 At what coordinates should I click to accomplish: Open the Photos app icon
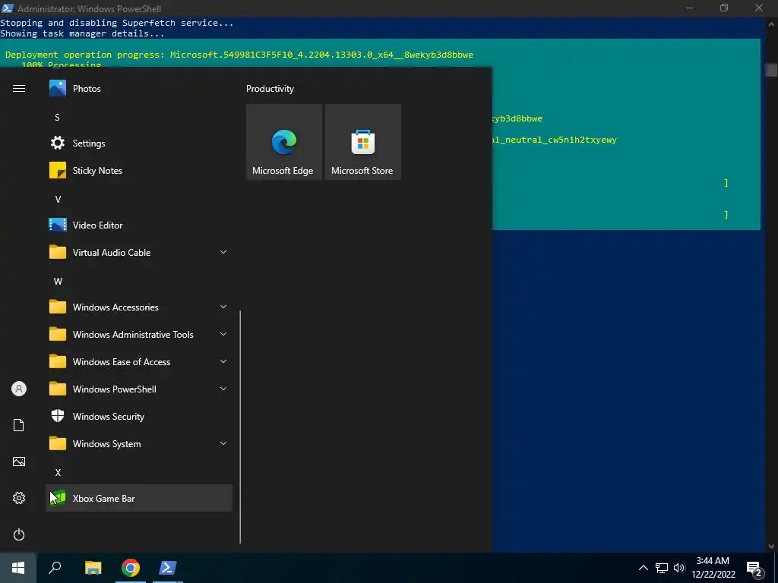58,89
